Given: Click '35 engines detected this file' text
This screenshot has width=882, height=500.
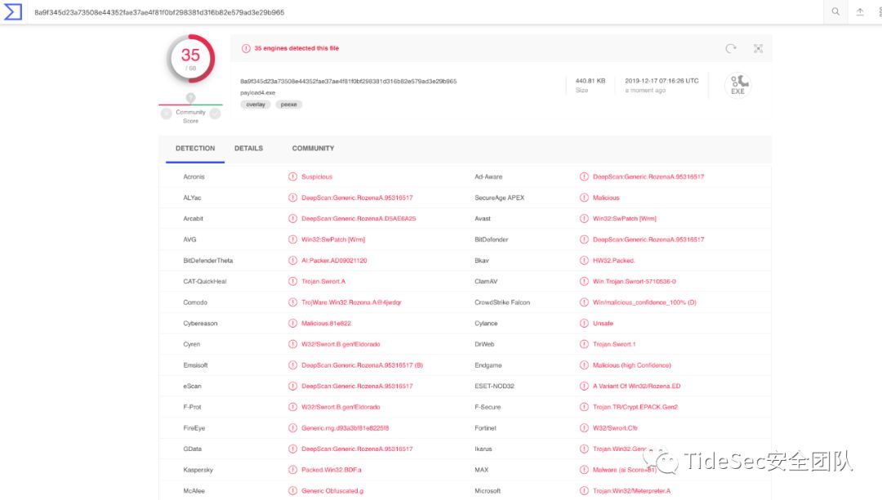Looking at the screenshot, I should [296, 48].
